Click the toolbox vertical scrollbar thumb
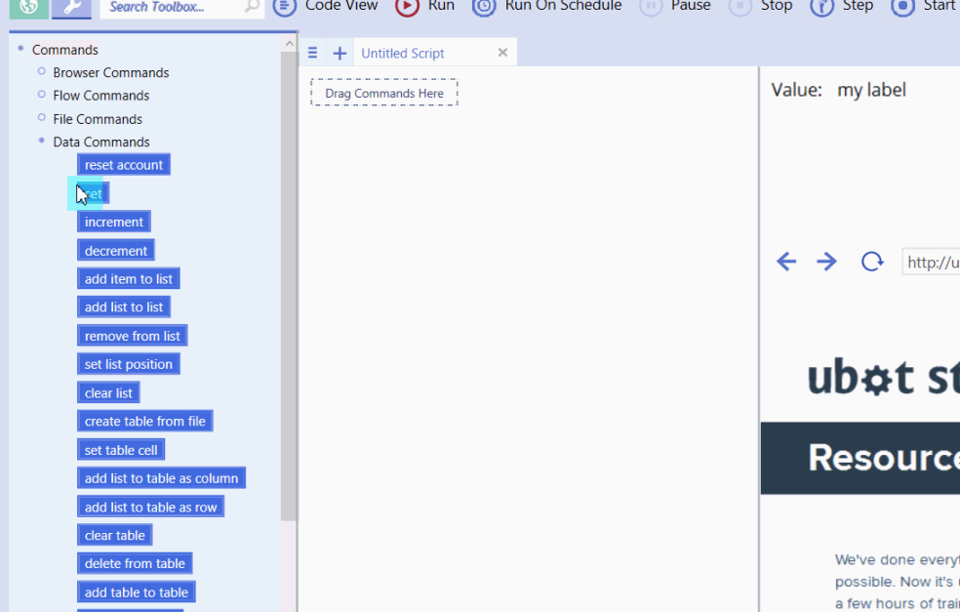The width and height of the screenshot is (960, 612). (x=289, y=286)
